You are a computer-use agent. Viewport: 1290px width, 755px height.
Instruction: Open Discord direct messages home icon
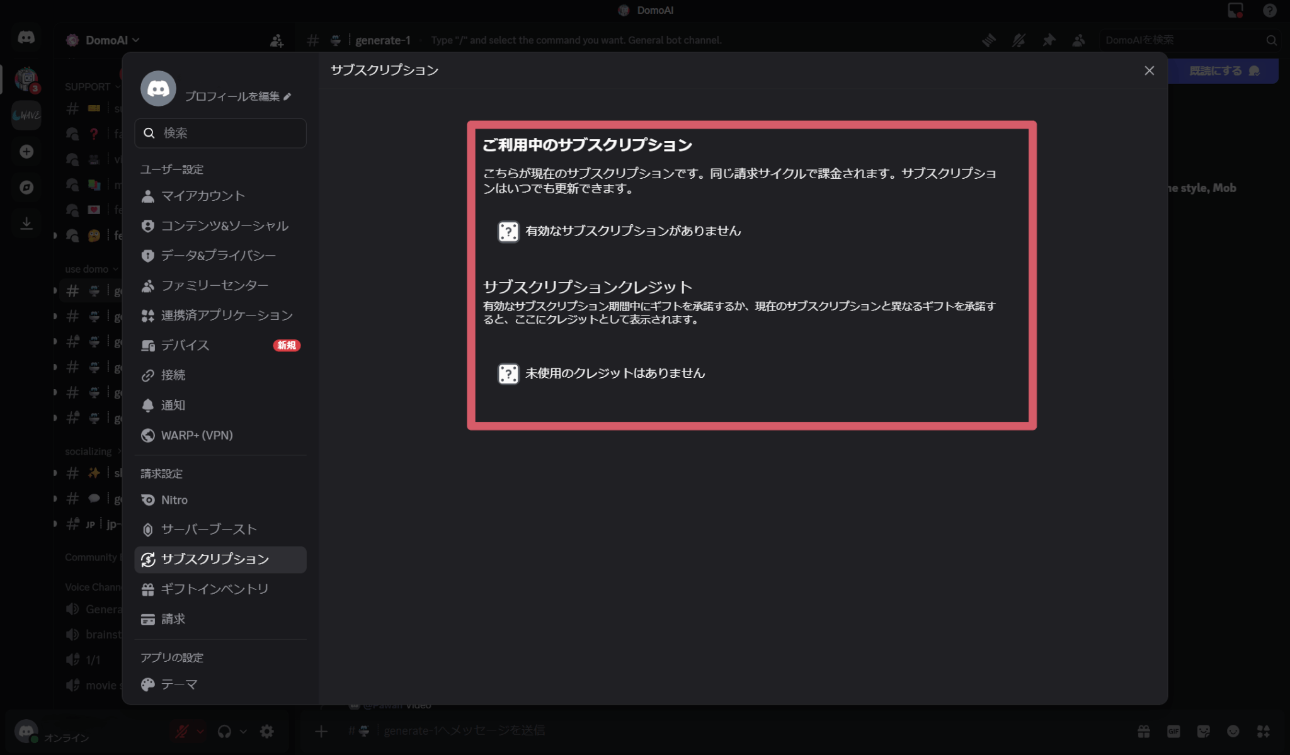pos(26,38)
